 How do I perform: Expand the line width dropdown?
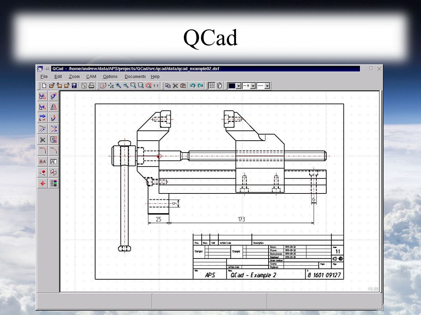pos(253,86)
